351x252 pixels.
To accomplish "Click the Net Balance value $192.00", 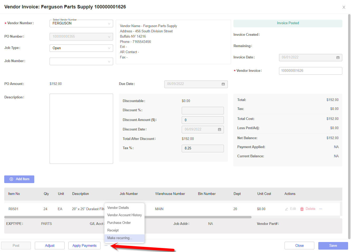I will (332, 138).
